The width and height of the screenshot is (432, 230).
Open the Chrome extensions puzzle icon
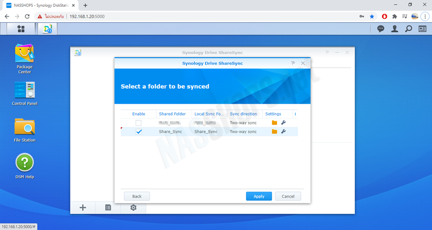tap(394, 16)
